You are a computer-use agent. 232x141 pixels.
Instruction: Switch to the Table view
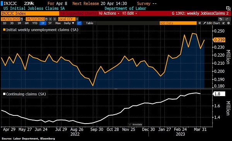coord(90,23)
